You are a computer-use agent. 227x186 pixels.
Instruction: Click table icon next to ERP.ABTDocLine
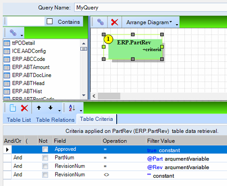(7, 75)
